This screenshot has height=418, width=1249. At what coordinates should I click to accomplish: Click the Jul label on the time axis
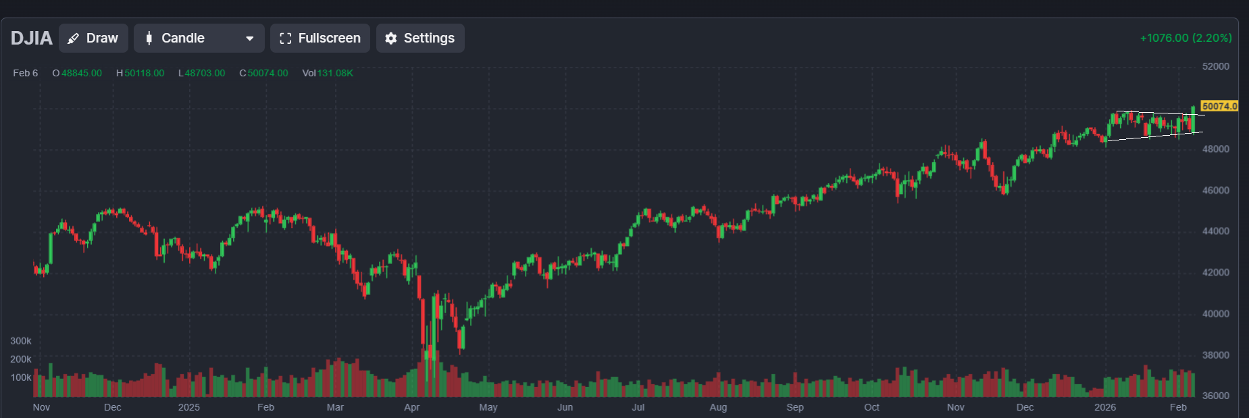[x=638, y=407]
